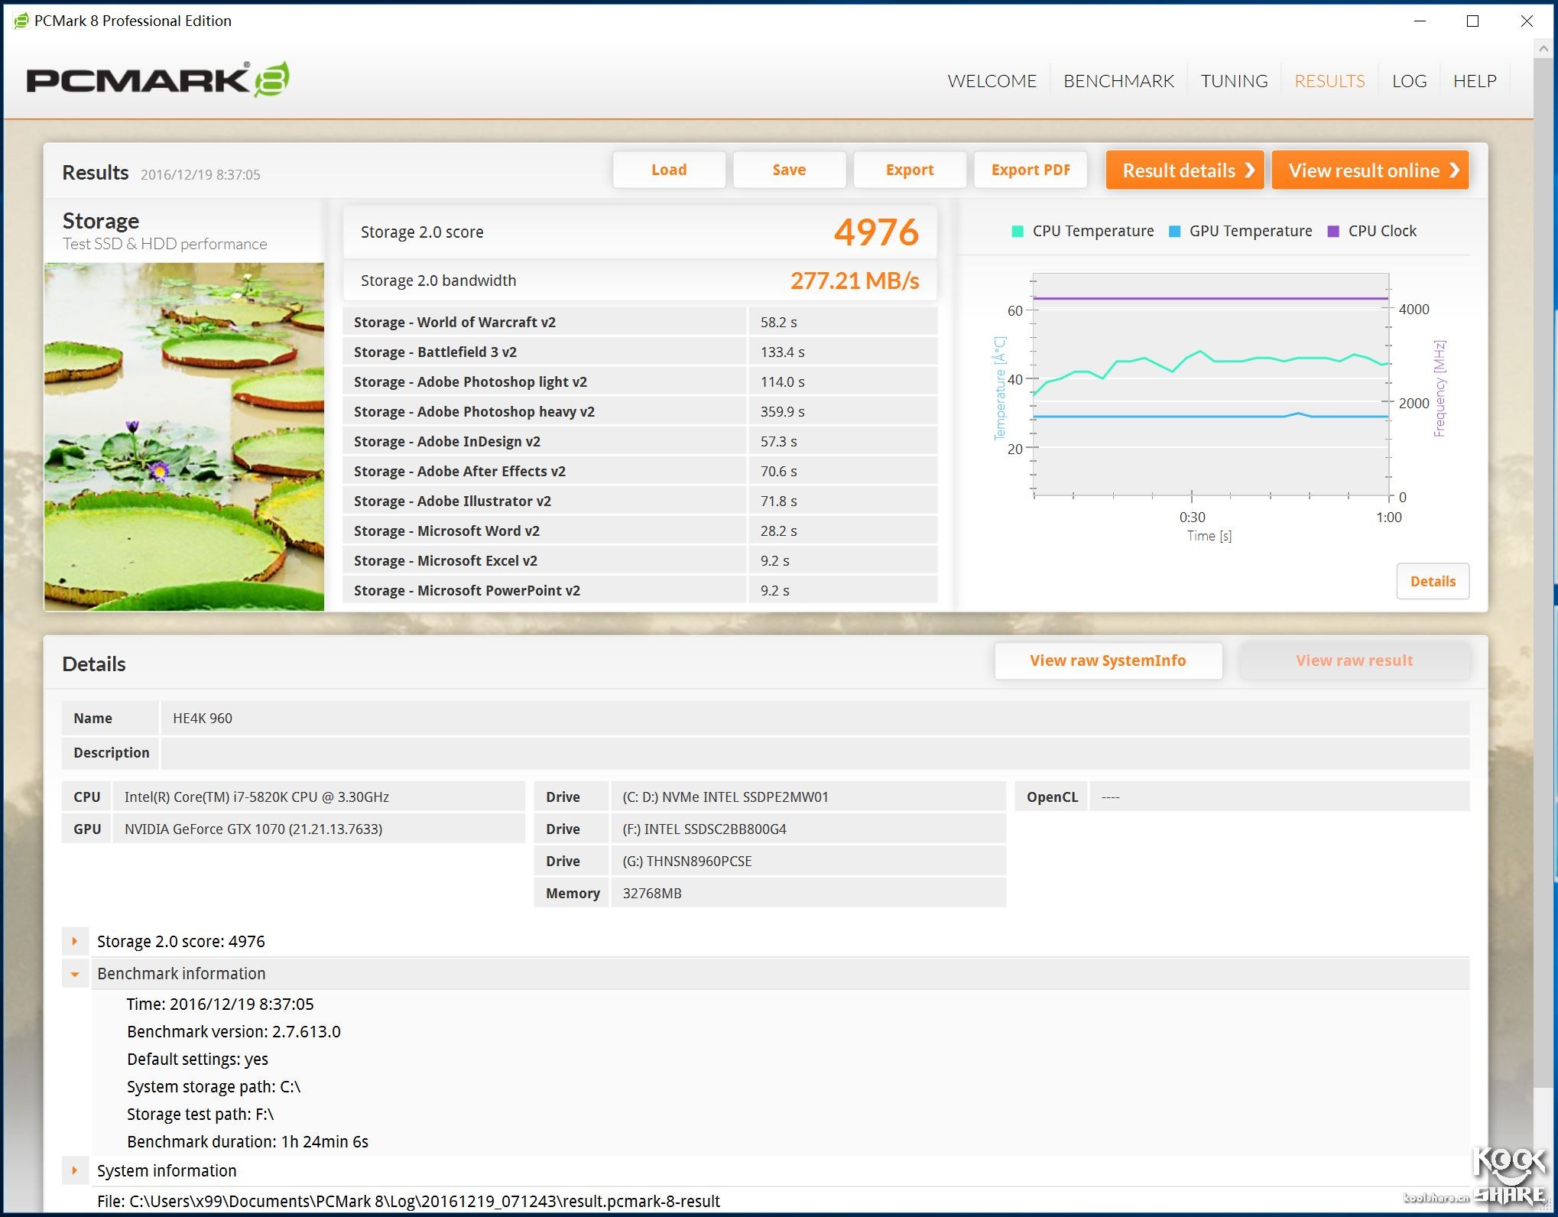Open the BENCHMARK tab
The height and width of the screenshot is (1217, 1558).
point(1118,81)
